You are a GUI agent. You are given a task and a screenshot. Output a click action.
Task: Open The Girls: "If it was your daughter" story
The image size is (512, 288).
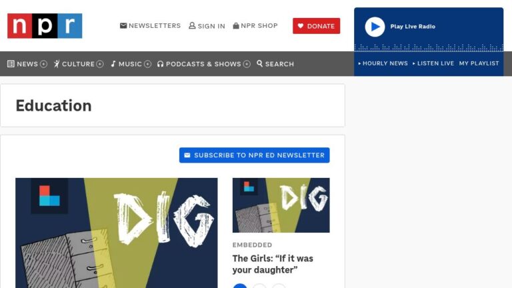[273, 264]
